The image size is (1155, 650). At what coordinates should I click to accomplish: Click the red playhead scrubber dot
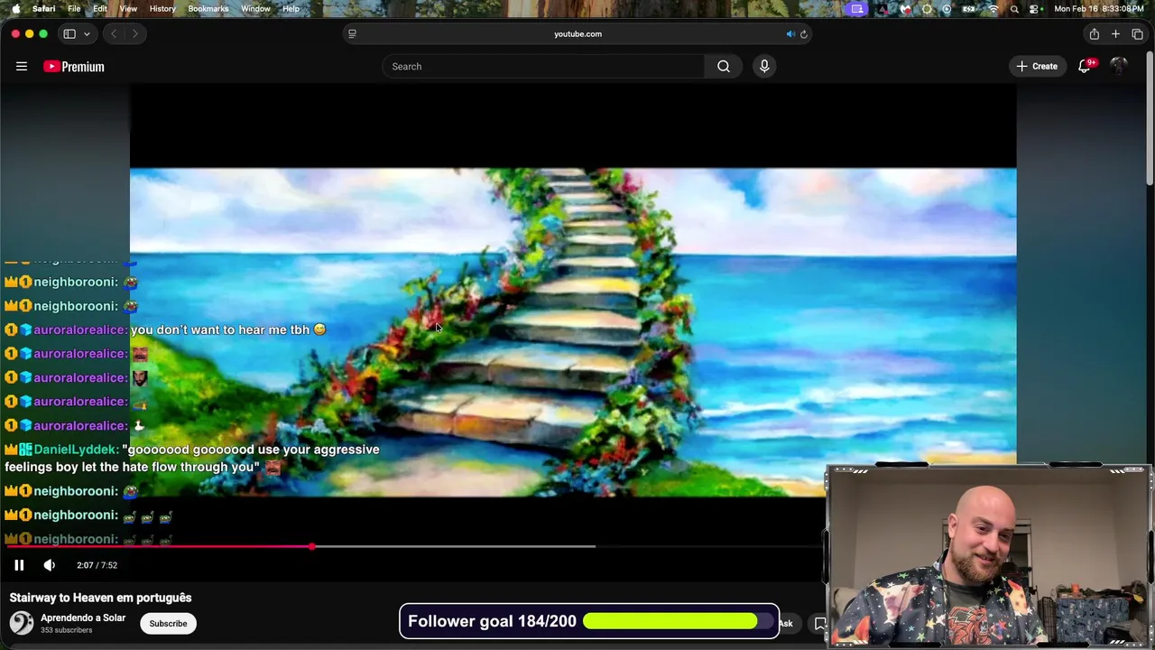[312, 546]
